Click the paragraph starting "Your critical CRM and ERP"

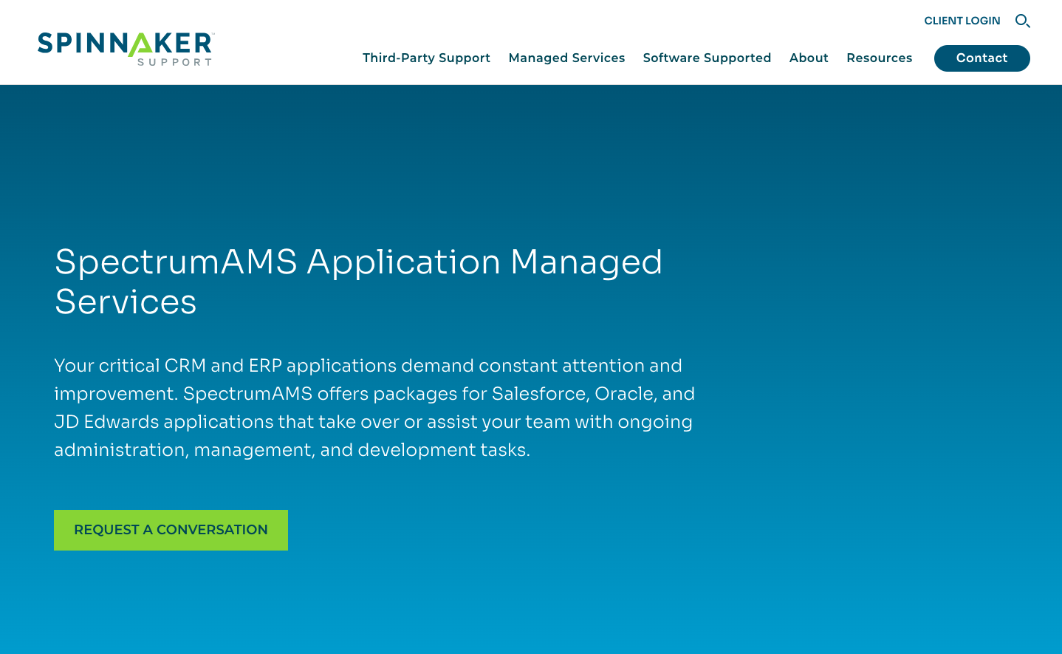pos(374,407)
